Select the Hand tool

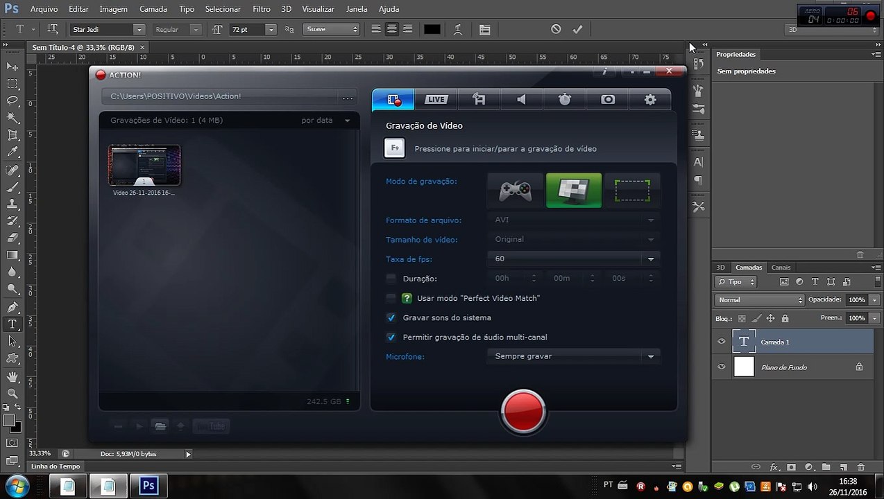pyautogui.click(x=12, y=376)
